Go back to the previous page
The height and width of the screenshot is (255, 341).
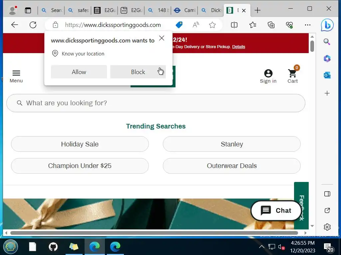pyautogui.click(x=15, y=25)
